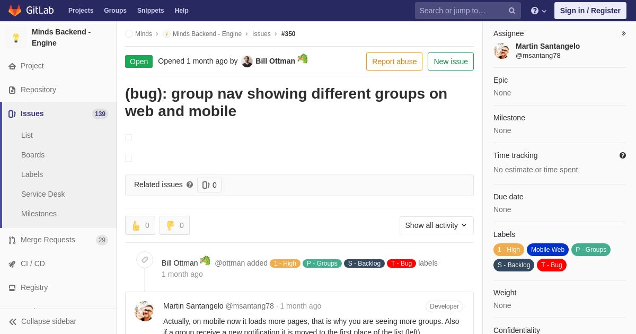Give the issue a thumbs up
Screen dimensions: 636x334
[140, 225]
